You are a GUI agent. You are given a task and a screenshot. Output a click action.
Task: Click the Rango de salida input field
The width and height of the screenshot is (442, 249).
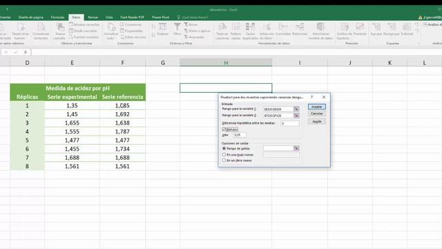(x=278, y=148)
